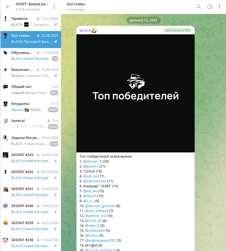Open Задачи без решения magnifier topic
Viewport: 226px width, 251px height.
(5, 138)
